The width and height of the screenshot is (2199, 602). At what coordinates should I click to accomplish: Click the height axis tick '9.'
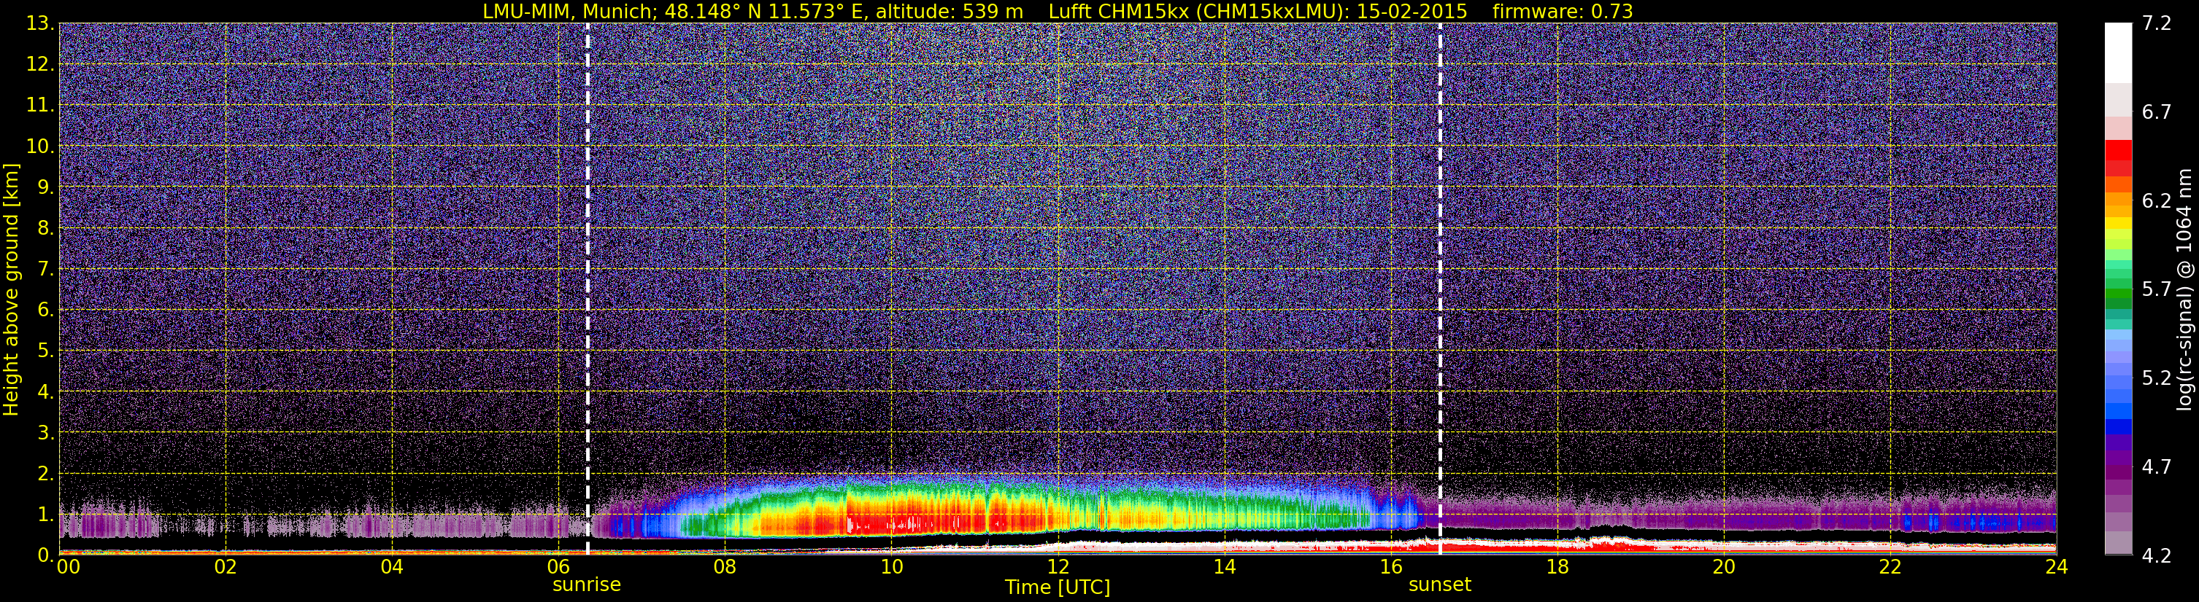tap(45, 187)
